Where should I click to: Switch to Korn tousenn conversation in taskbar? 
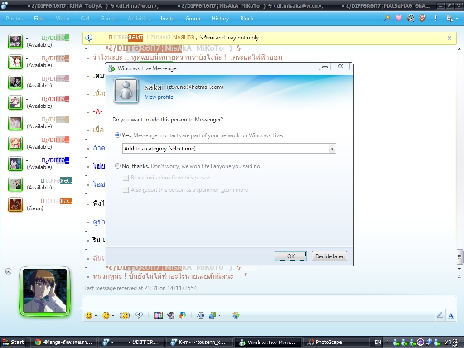(x=199, y=342)
